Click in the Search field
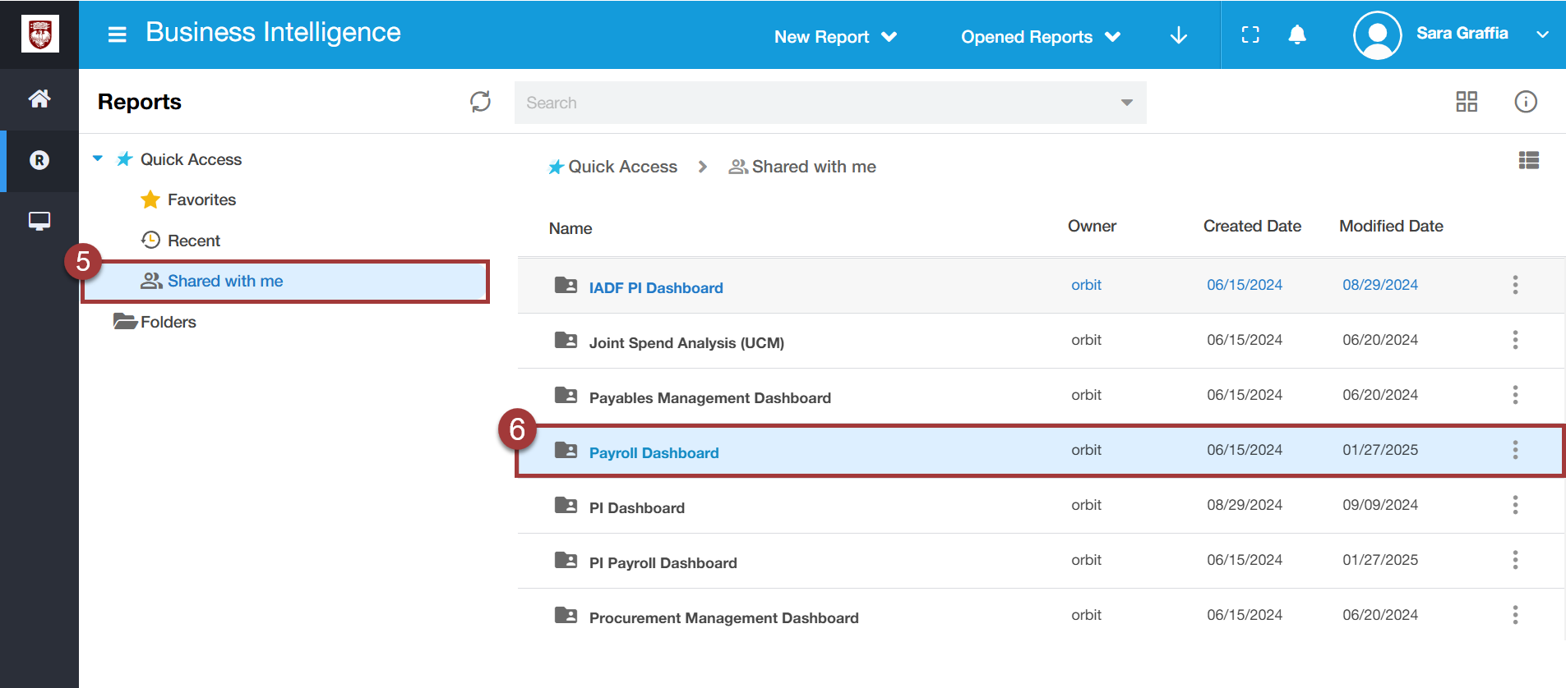This screenshot has width=1566, height=688. (x=830, y=103)
